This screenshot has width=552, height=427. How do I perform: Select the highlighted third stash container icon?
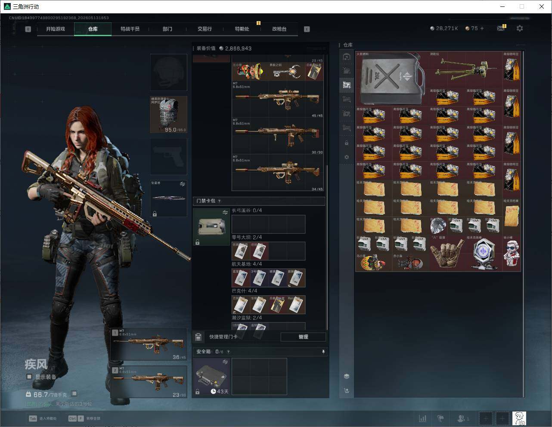[347, 85]
